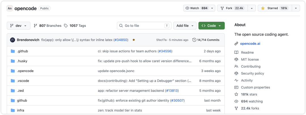Click the eye icon beside 694 watching
Image resolution: width=306 pixels, height=115 pixels.
(236, 101)
